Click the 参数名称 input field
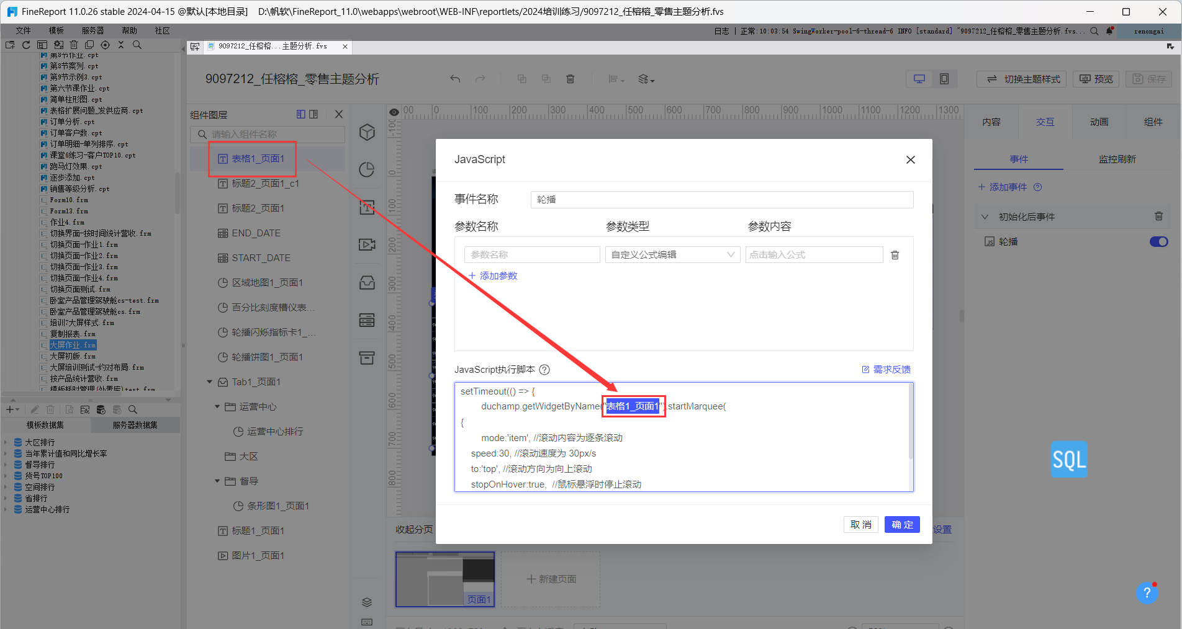Viewport: 1182px width, 629px height. point(532,255)
